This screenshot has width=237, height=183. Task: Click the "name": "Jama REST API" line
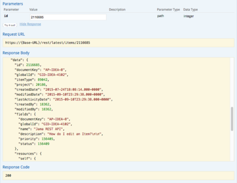pos(42,129)
